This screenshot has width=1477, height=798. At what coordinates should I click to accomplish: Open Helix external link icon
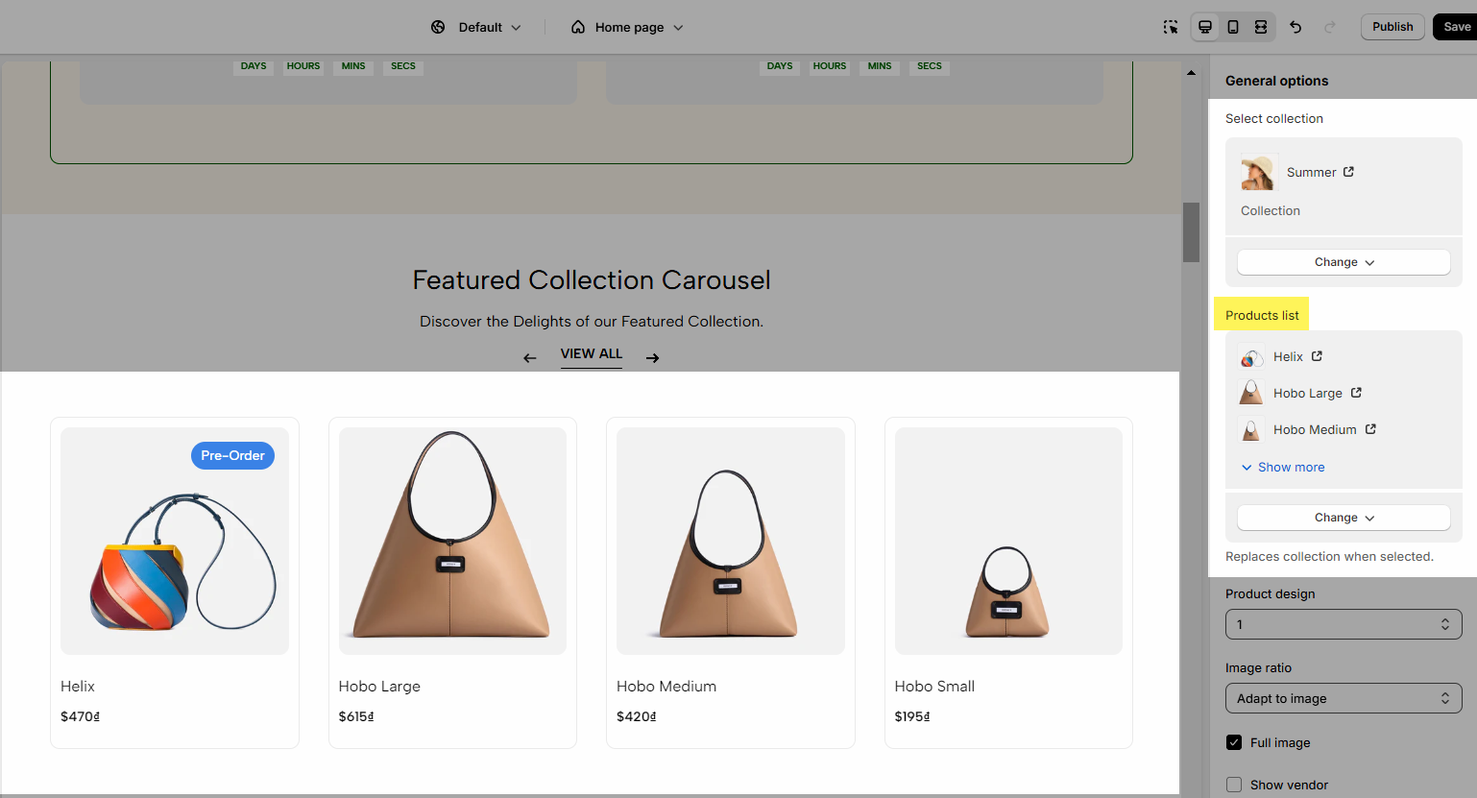(x=1317, y=356)
